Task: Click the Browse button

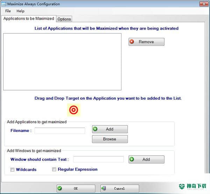Action: tap(110, 139)
